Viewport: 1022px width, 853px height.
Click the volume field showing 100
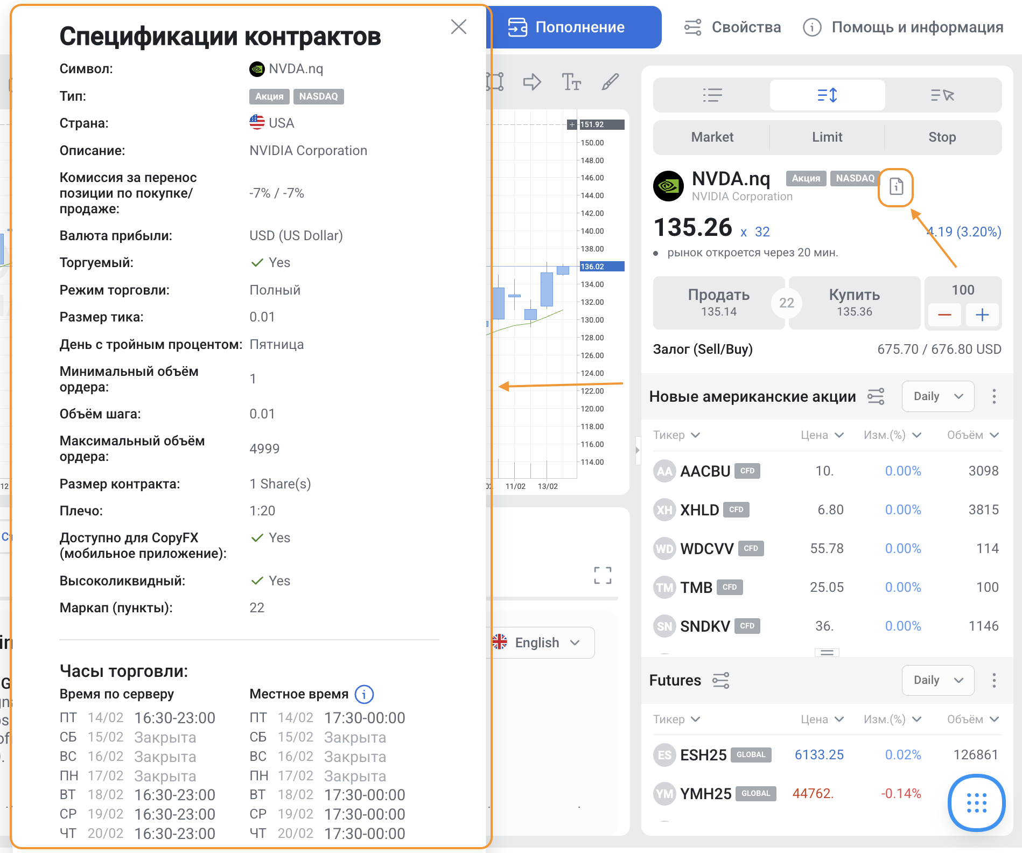pos(963,290)
